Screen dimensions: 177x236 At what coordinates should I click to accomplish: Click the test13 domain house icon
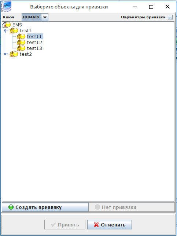tap(21, 48)
